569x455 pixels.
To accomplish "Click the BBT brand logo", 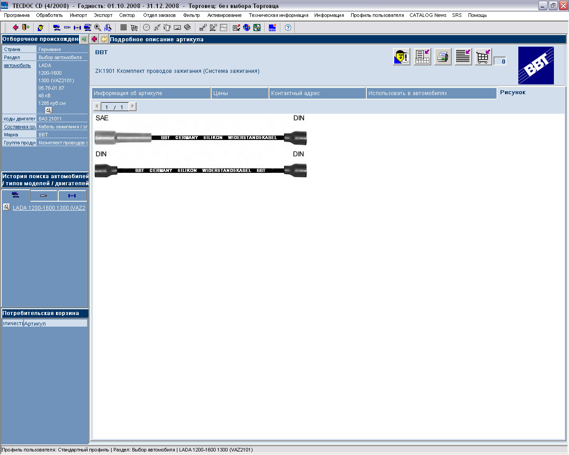I will point(536,66).
